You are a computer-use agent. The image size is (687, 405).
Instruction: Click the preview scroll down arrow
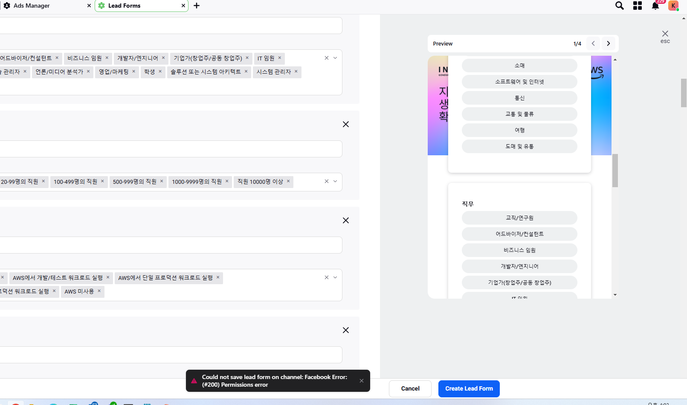point(615,295)
